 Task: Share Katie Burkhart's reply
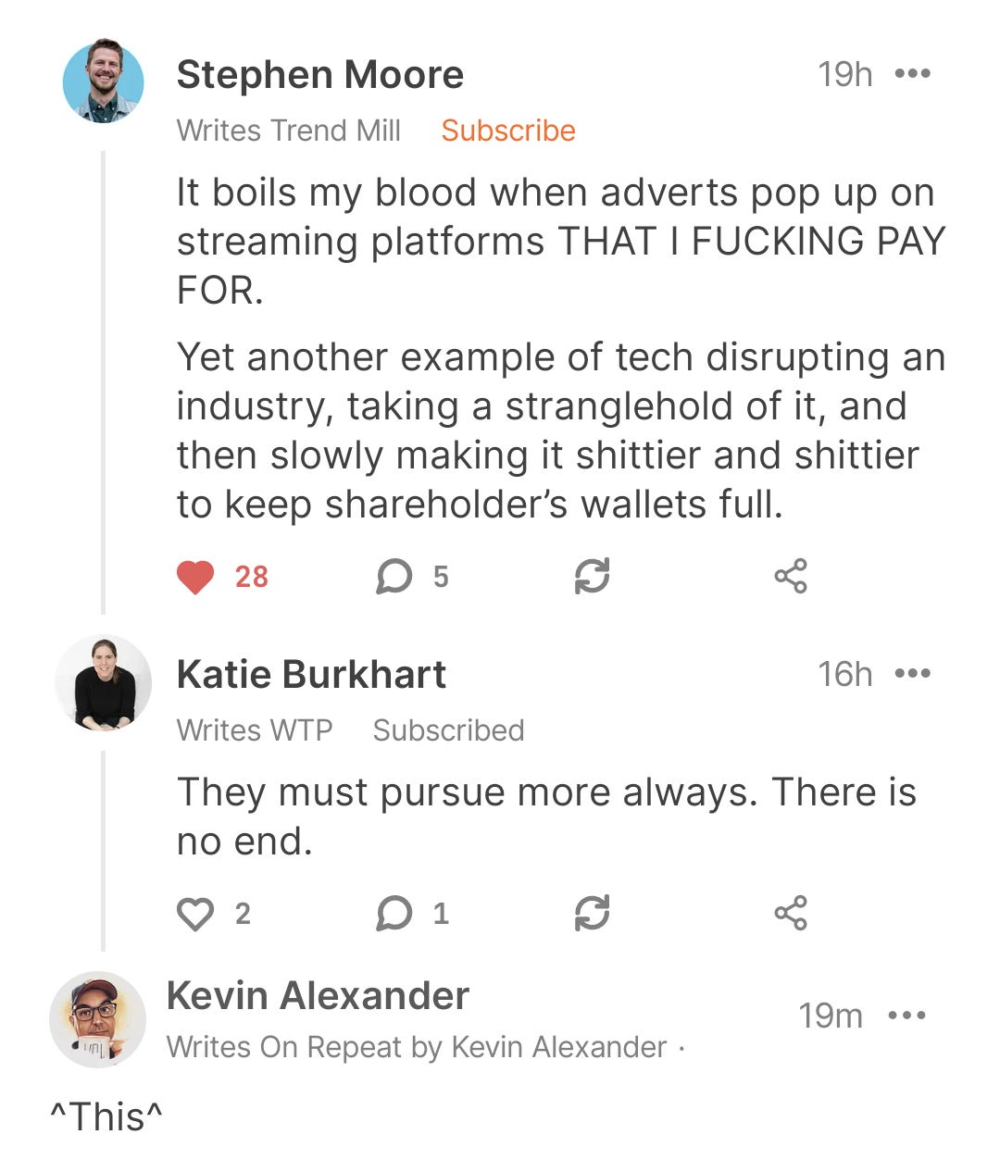coord(791,914)
